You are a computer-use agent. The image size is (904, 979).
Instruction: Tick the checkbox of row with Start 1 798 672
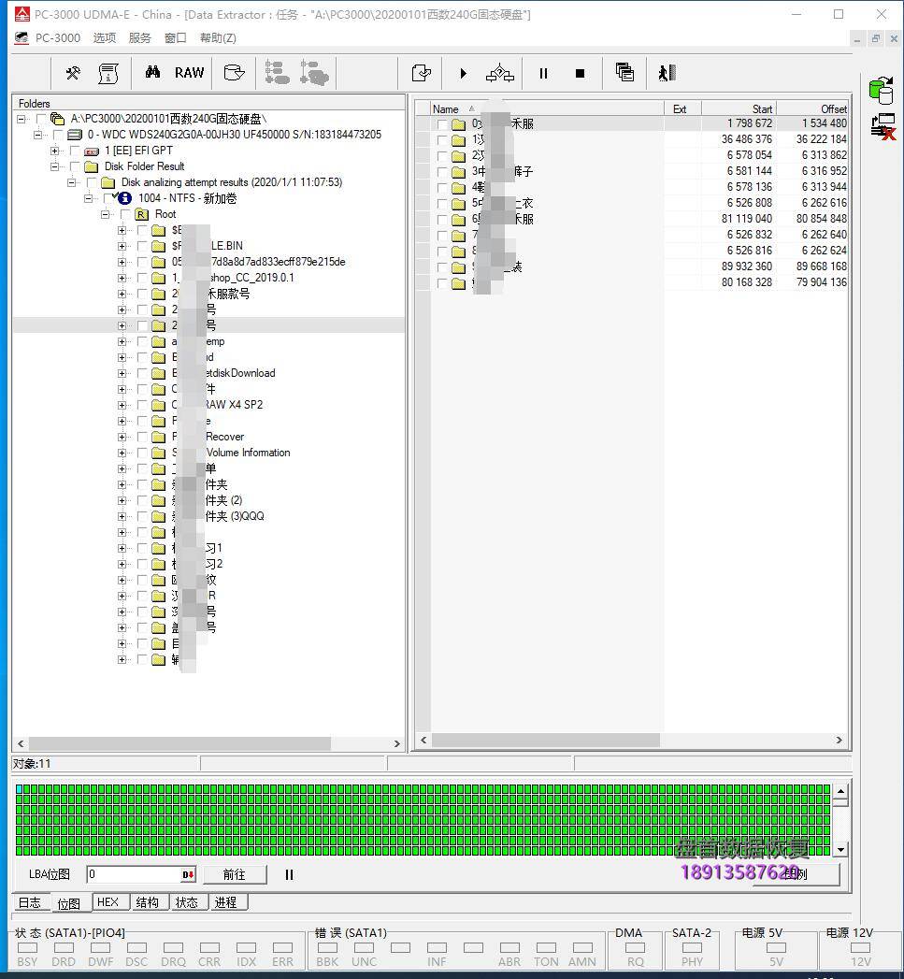pyautogui.click(x=442, y=124)
